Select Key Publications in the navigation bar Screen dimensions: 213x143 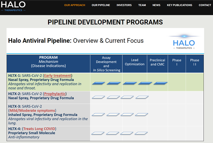179,5
